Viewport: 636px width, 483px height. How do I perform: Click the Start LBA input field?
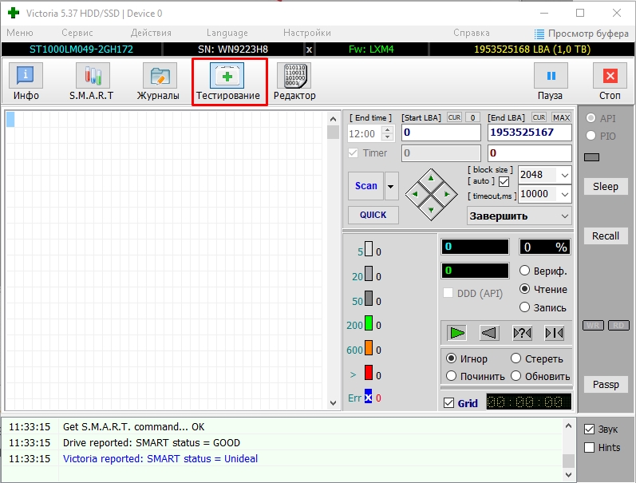(x=441, y=133)
